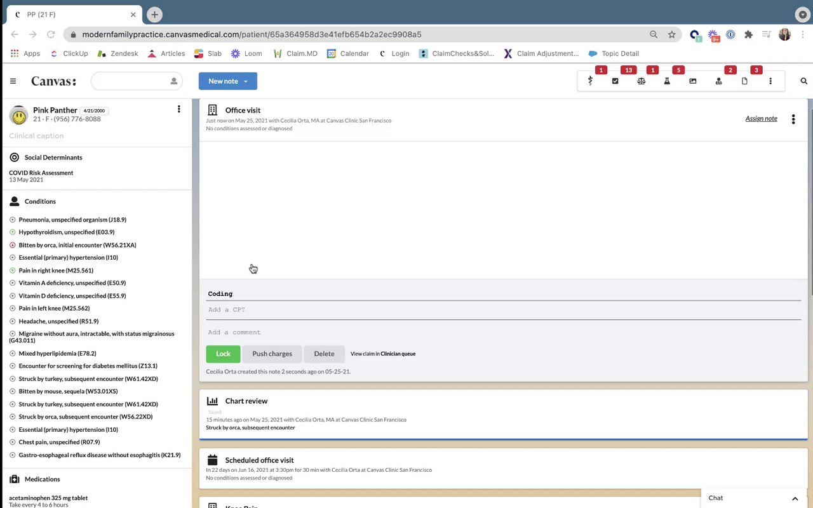The height and width of the screenshot is (508, 813).
Task: Expand the Chat panel chevron
Action: tap(795, 498)
